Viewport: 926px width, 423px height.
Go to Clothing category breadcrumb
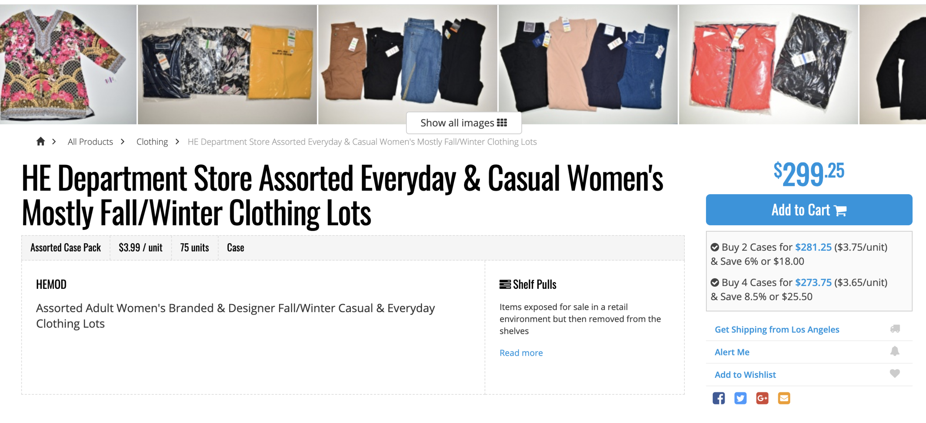[x=152, y=142]
